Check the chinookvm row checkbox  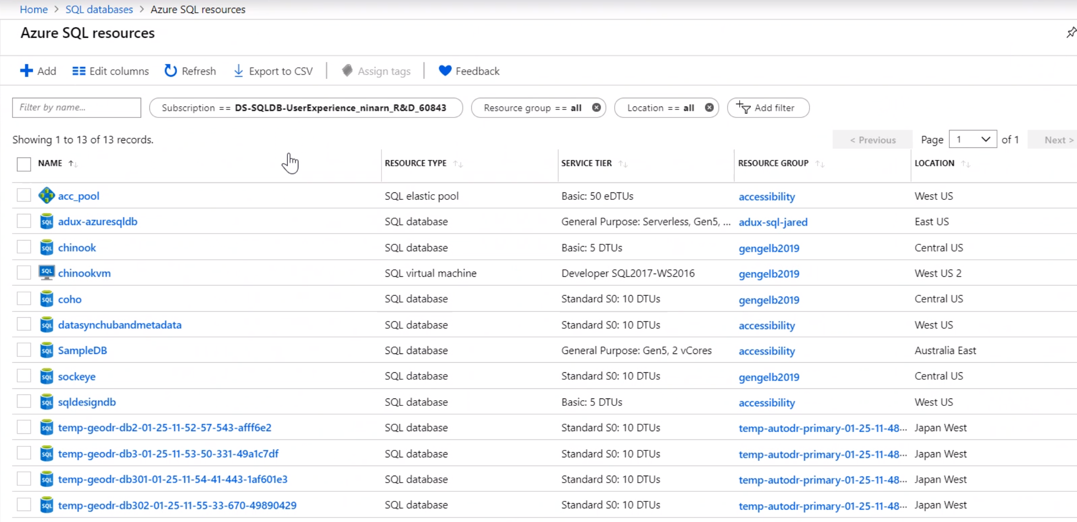(x=24, y=272)
